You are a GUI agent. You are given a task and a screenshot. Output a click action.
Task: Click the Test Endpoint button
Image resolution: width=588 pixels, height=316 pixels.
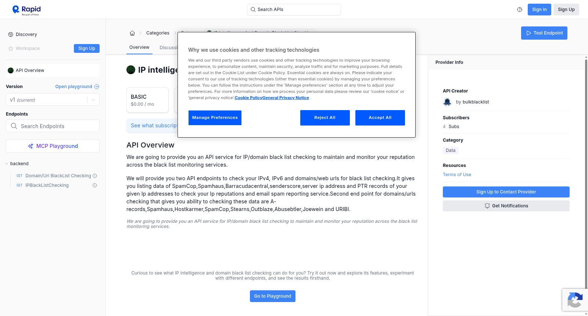544,33
